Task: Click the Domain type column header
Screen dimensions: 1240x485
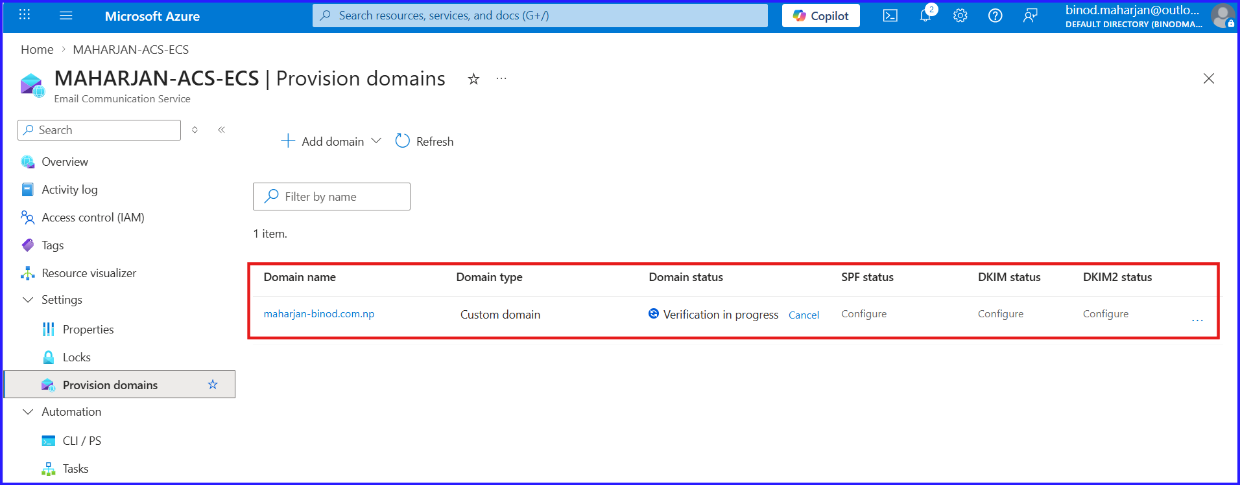Action: pyautogui.click(x=489, y=277)
